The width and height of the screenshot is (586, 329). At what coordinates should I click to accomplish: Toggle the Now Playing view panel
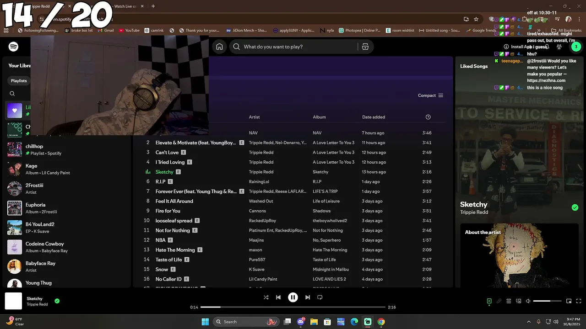(x=489, y=301)
